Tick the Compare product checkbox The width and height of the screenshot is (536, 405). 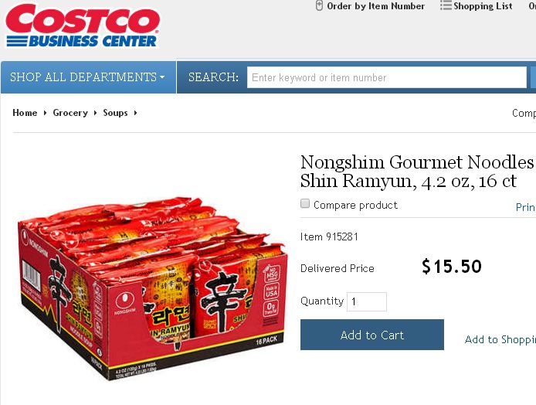[305, 204]
